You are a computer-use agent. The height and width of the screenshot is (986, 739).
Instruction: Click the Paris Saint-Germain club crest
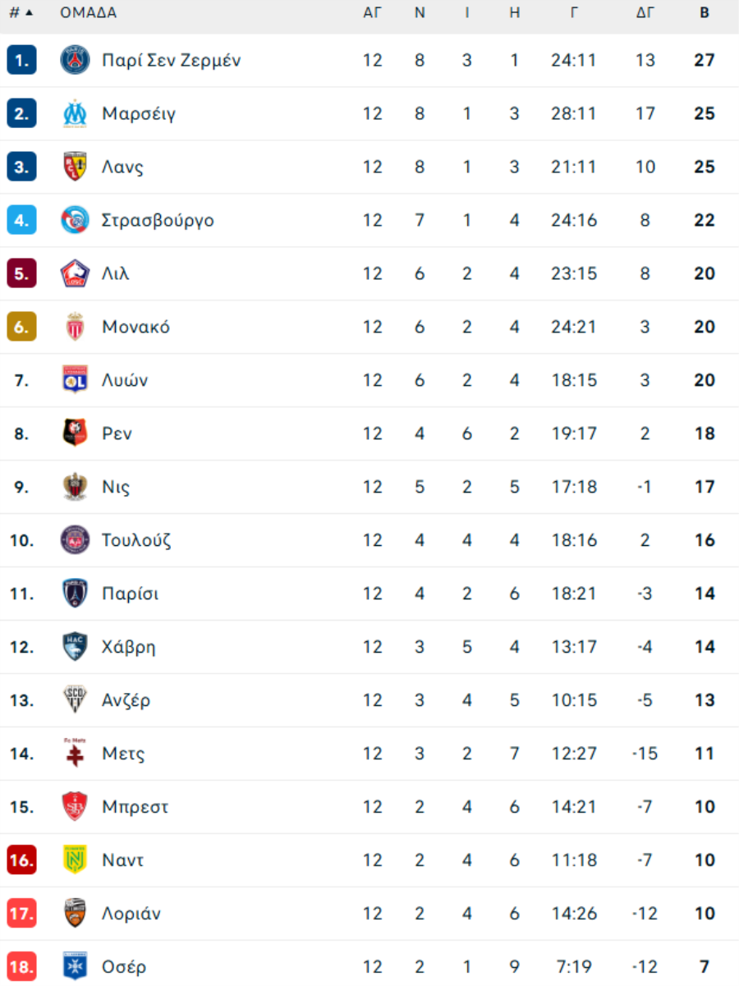(75, 60)
